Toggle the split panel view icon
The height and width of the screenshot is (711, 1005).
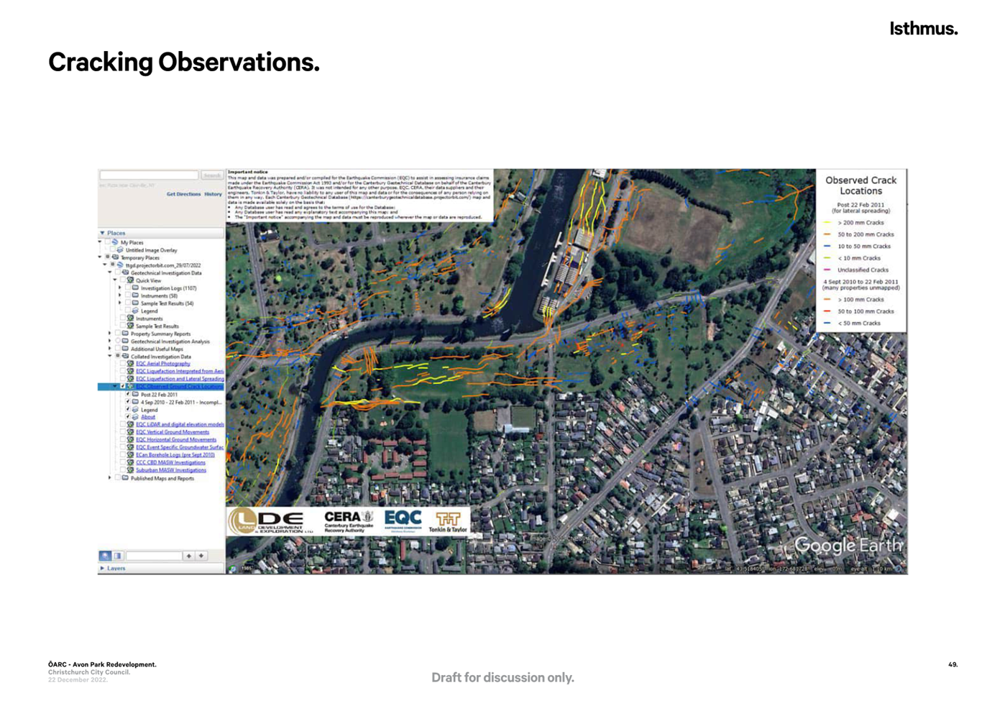118,556
